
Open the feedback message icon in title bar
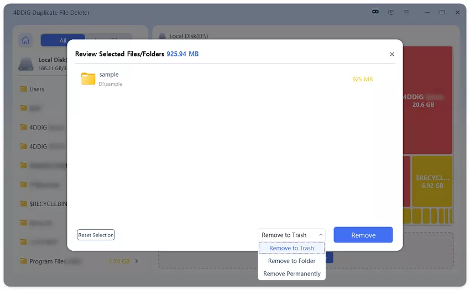(391, 12)
